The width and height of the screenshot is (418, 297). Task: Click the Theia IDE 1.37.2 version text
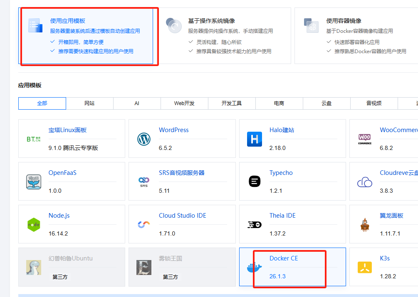(x=277, y=234)
